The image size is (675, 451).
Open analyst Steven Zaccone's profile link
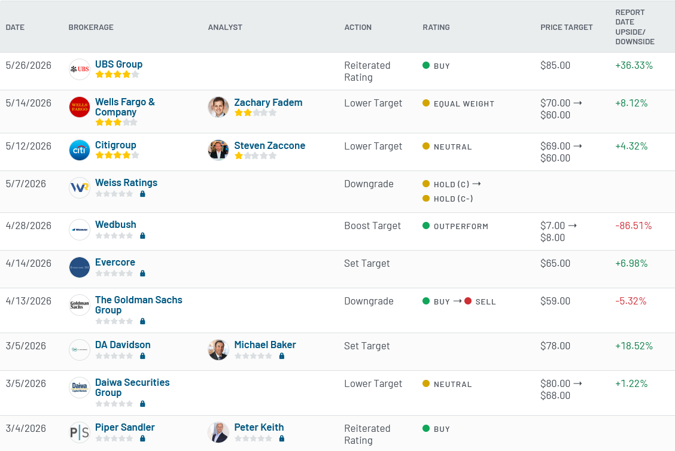coord(269,145)
